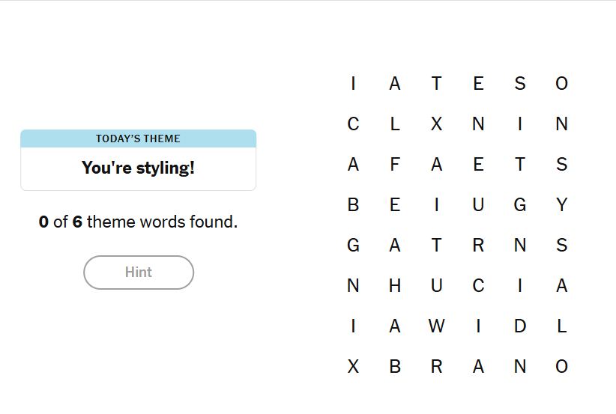Pick the U between I and G

point(478,205)
